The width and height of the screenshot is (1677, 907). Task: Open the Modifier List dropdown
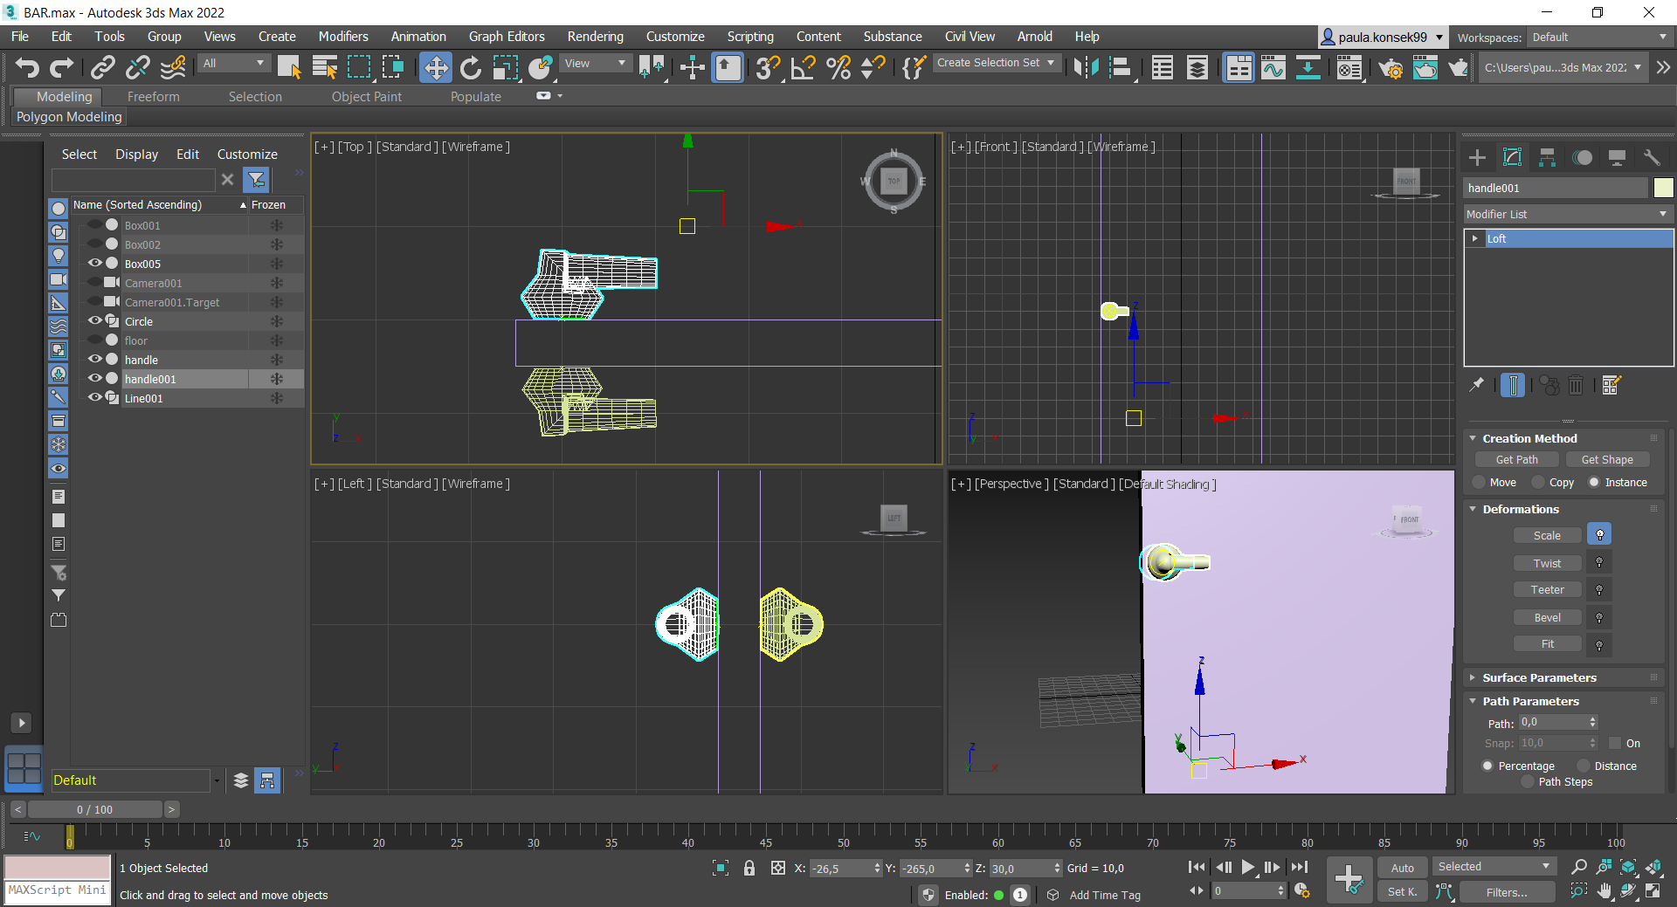tap(1568, 214)
